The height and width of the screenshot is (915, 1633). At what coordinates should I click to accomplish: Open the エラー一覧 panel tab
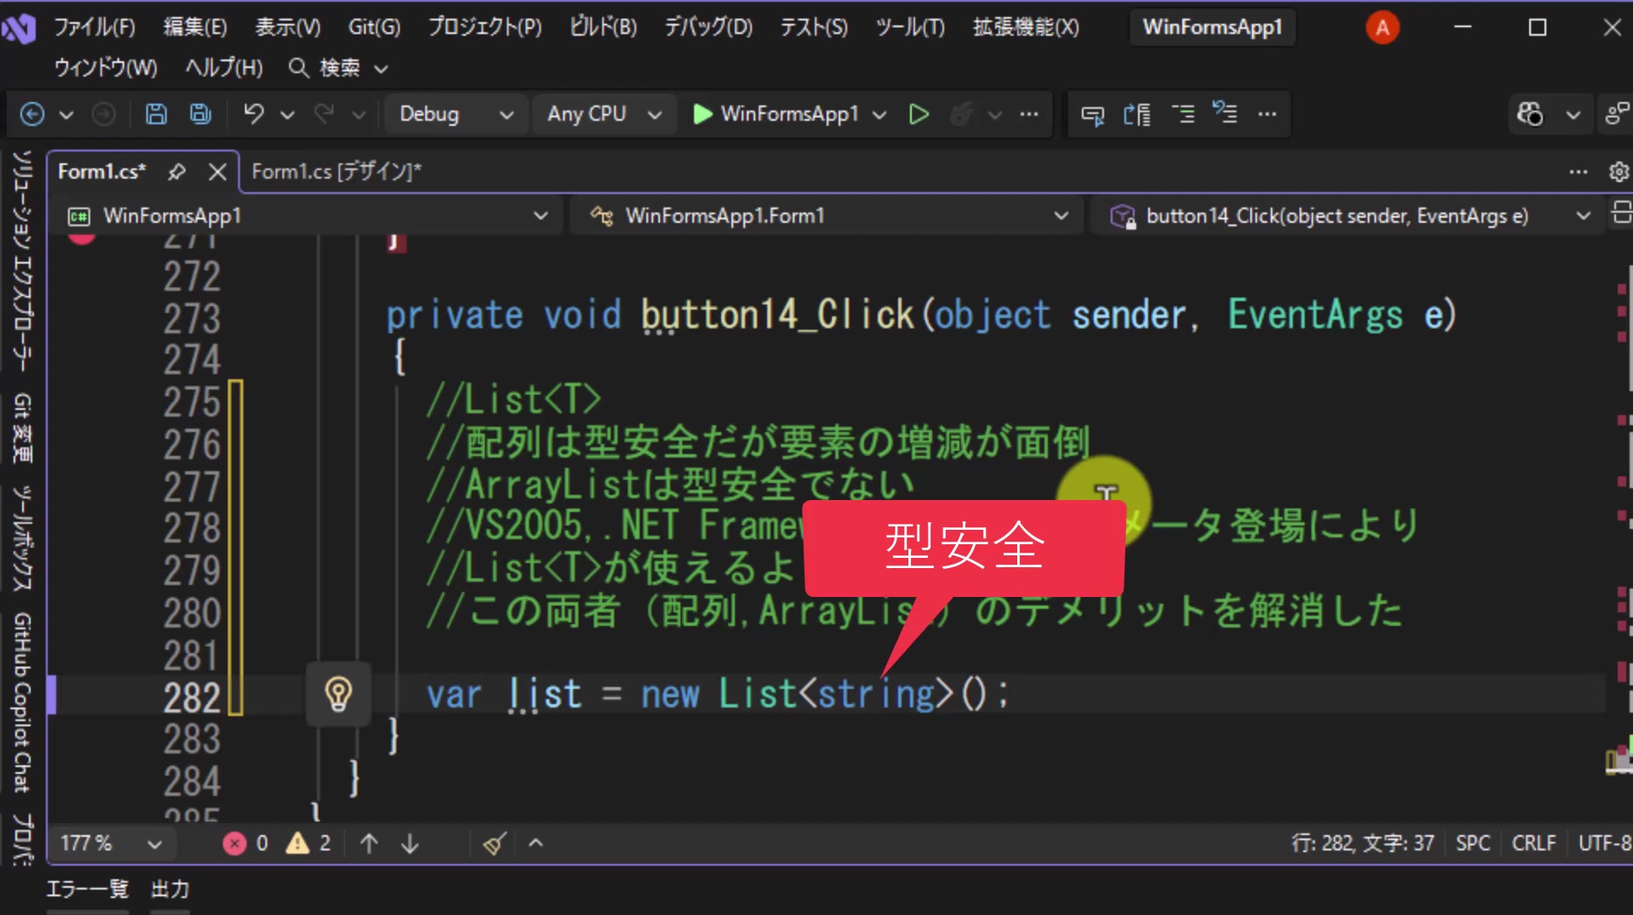pyautogui.click(x=87, y=889)
